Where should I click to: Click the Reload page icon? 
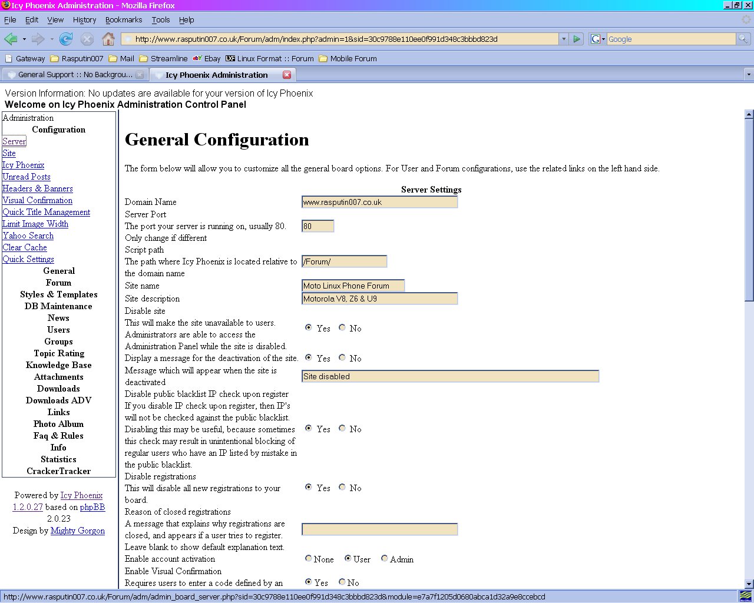click(x=66, y=39)
